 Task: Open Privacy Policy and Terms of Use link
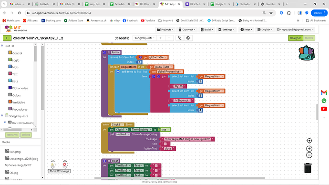159,182
